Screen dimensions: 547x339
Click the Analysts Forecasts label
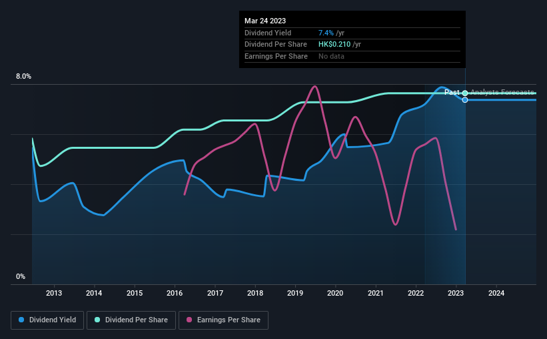coord(502,92)
